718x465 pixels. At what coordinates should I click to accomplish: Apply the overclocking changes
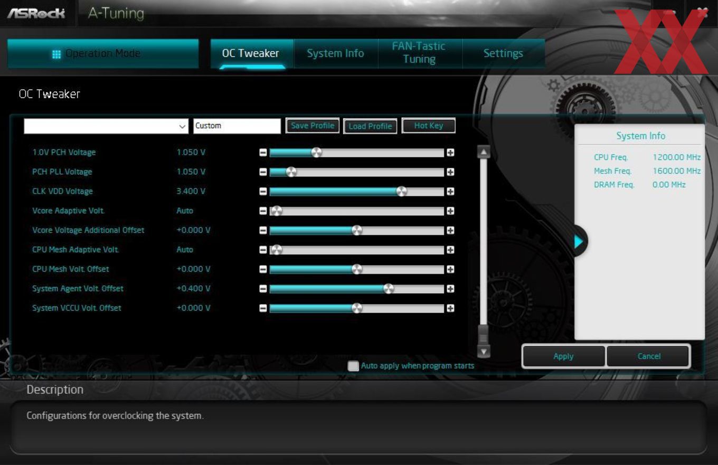pos(563,356)
